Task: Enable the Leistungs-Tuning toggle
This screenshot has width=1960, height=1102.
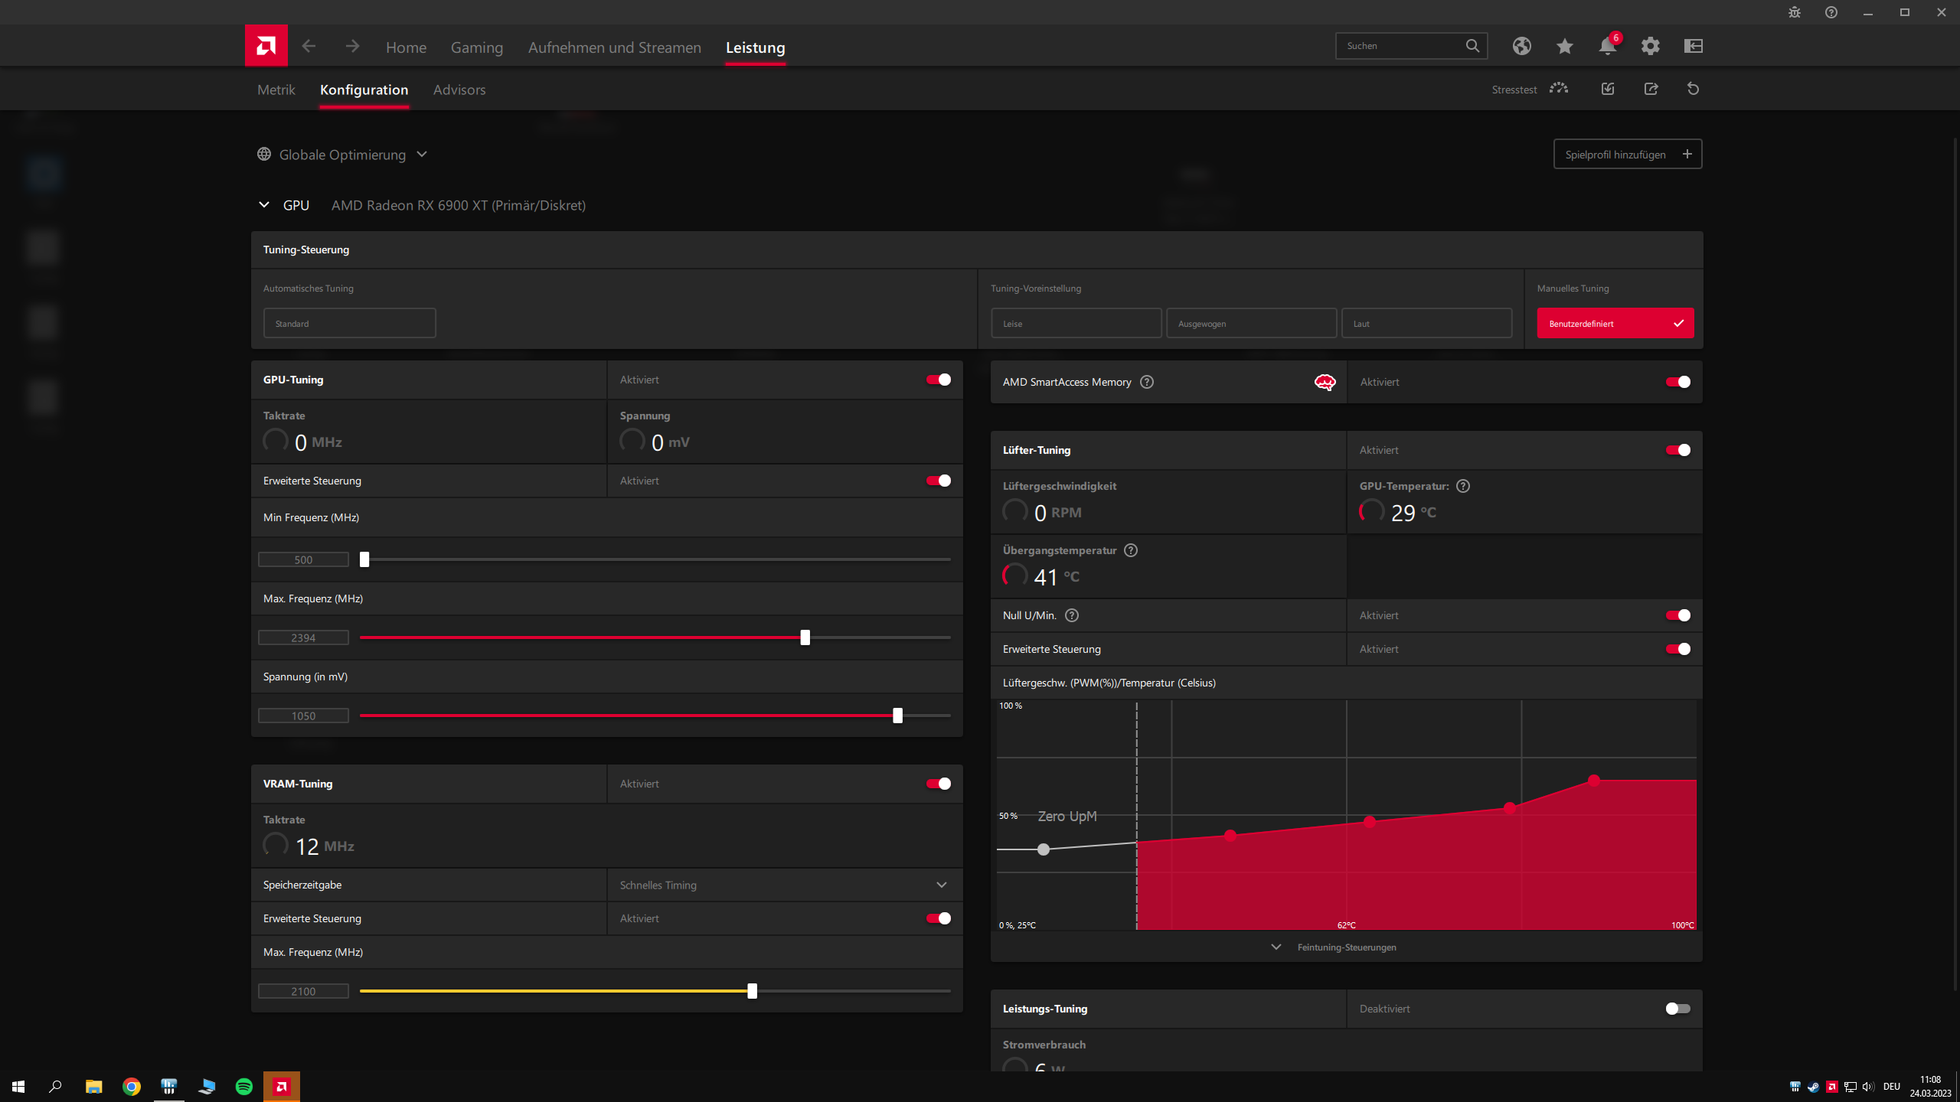Action: 1677,1009
